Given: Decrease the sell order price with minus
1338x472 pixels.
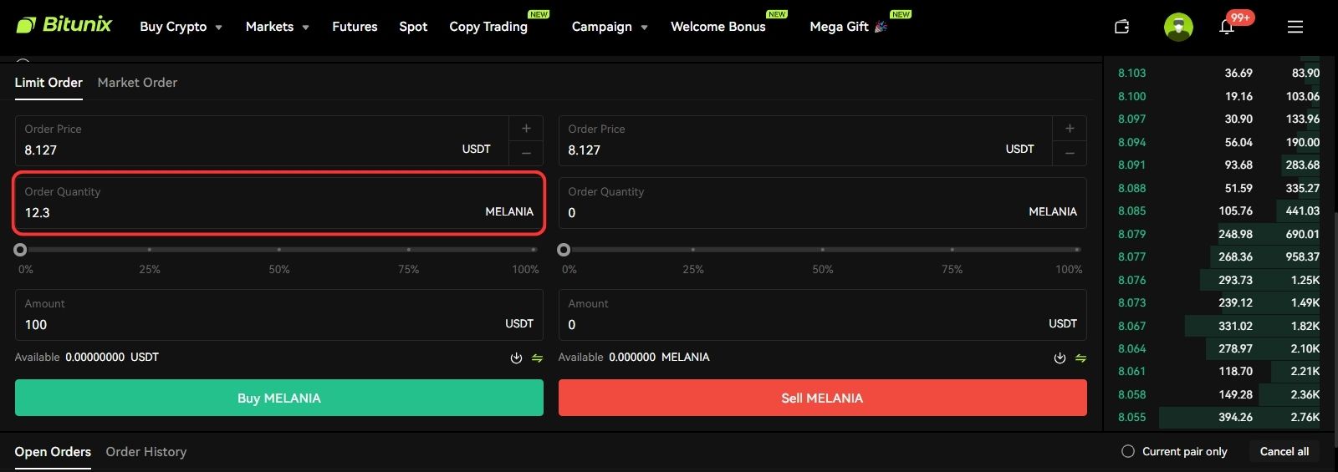Looking at the screenshot, I should (x=1070, y=153).
